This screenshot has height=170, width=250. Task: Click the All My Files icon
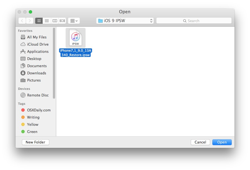pos(23,37)
